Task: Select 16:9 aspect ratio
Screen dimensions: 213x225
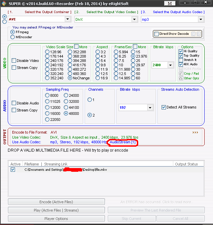Action: (97, 78)
